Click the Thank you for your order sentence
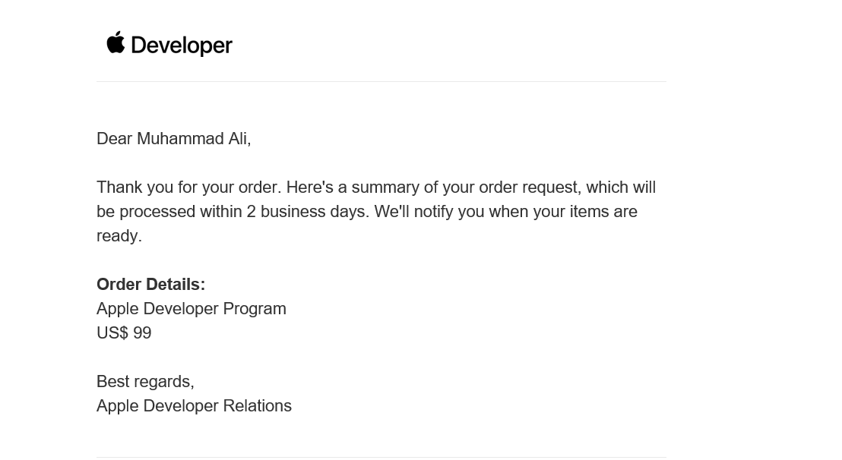Image resolution: width=842 pixels, height=460 pixels. coord(189,187)
